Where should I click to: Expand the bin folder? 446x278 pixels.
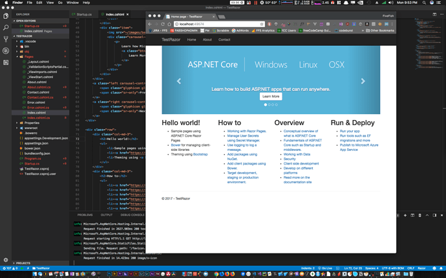17,46
